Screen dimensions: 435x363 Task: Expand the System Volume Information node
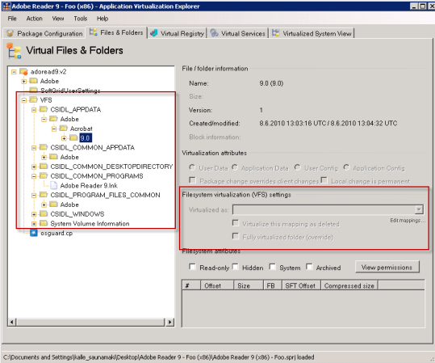(34, 223)
